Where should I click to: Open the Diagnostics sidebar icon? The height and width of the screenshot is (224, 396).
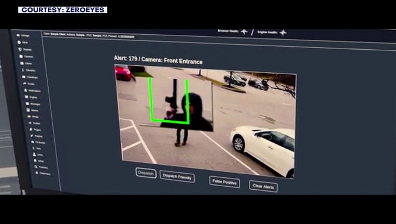coord(37,173)
